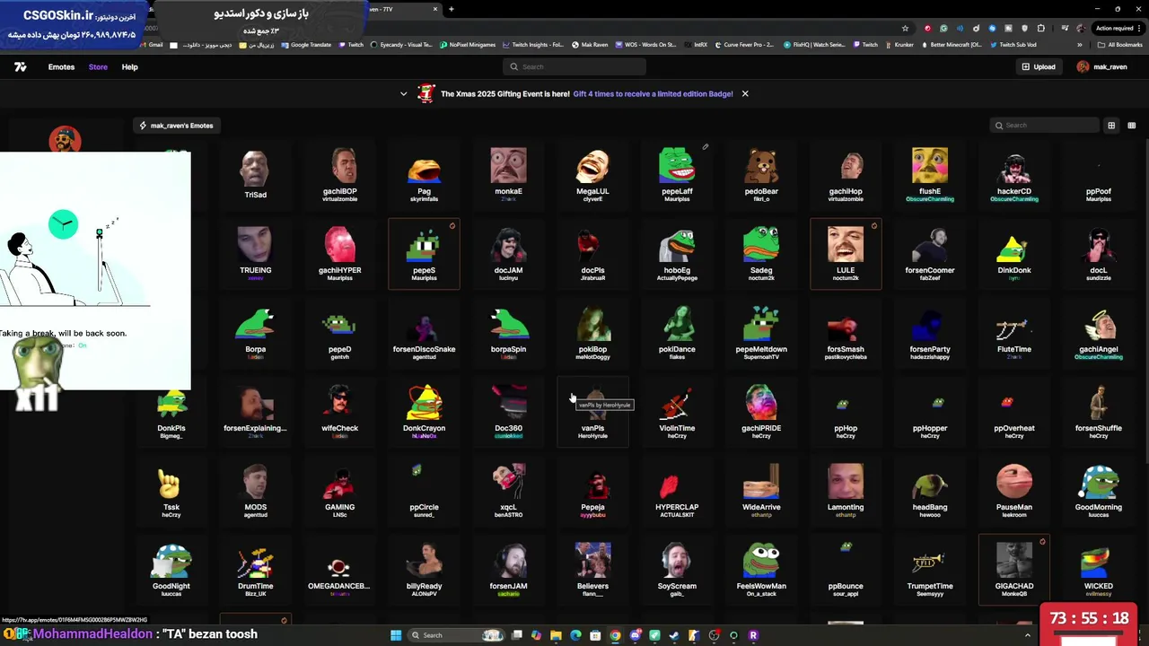Open the Google Translate bookmark
This screenshot has width=1149, height=646.
coord(306,45)
